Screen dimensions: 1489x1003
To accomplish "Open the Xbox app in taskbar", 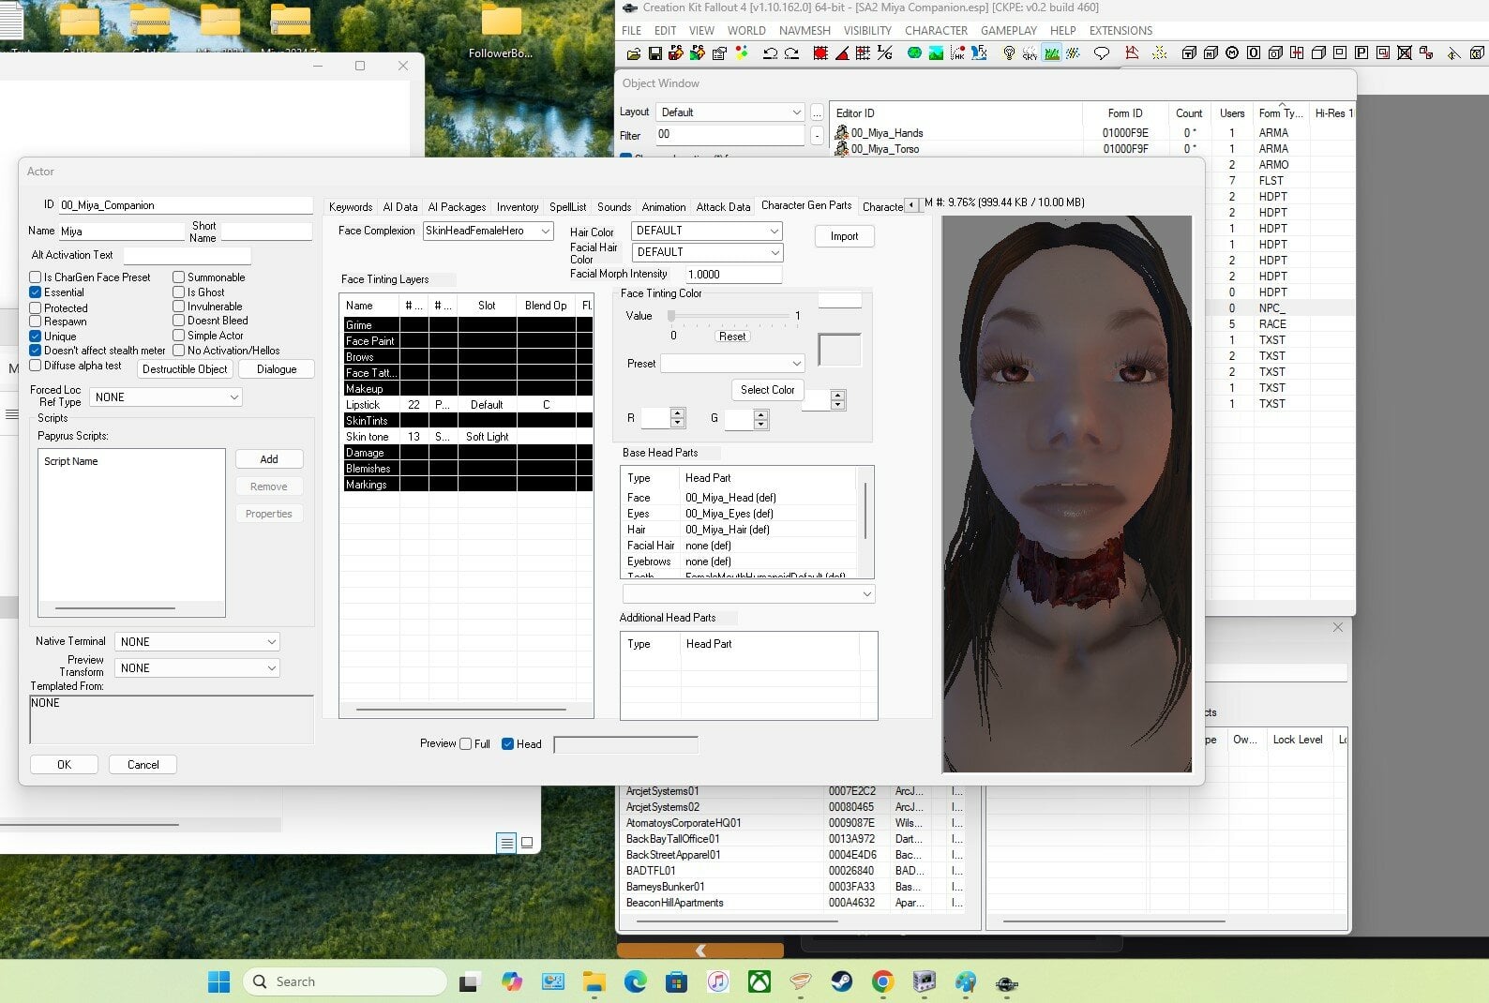I will (759, 981).
